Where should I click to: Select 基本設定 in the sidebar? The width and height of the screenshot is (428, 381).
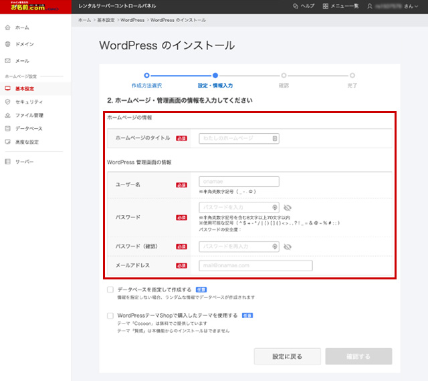pyautogui.click(x=25, y=88)
